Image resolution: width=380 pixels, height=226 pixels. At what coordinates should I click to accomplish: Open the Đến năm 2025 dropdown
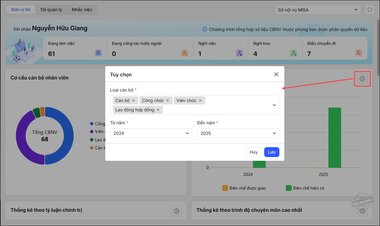click(x=238, y=133)
